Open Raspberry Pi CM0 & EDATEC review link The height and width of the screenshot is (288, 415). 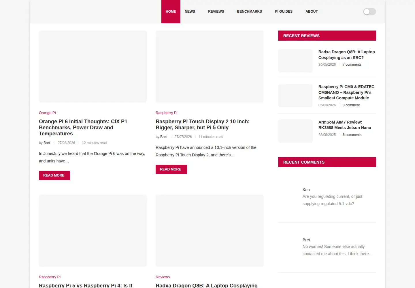pyautogui.click(x=346, y=92)
